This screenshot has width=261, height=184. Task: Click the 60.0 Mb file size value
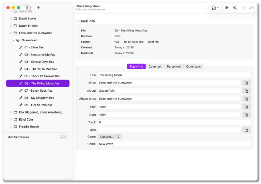coord(153,42)
